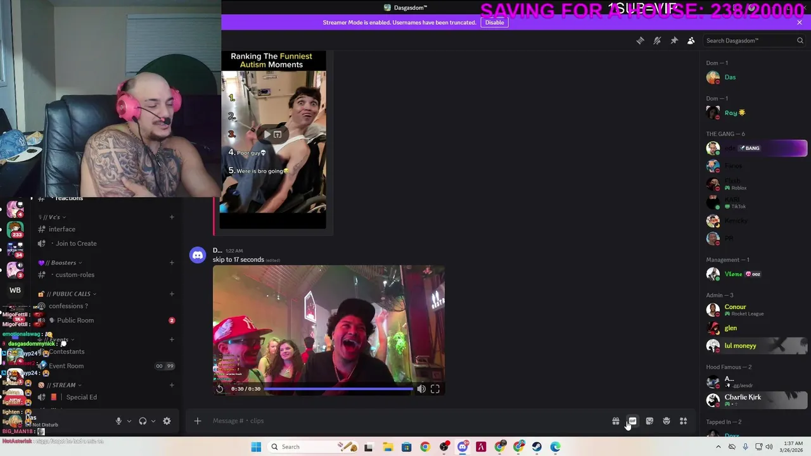Open the Threads icon in channel header

(640, 41)
